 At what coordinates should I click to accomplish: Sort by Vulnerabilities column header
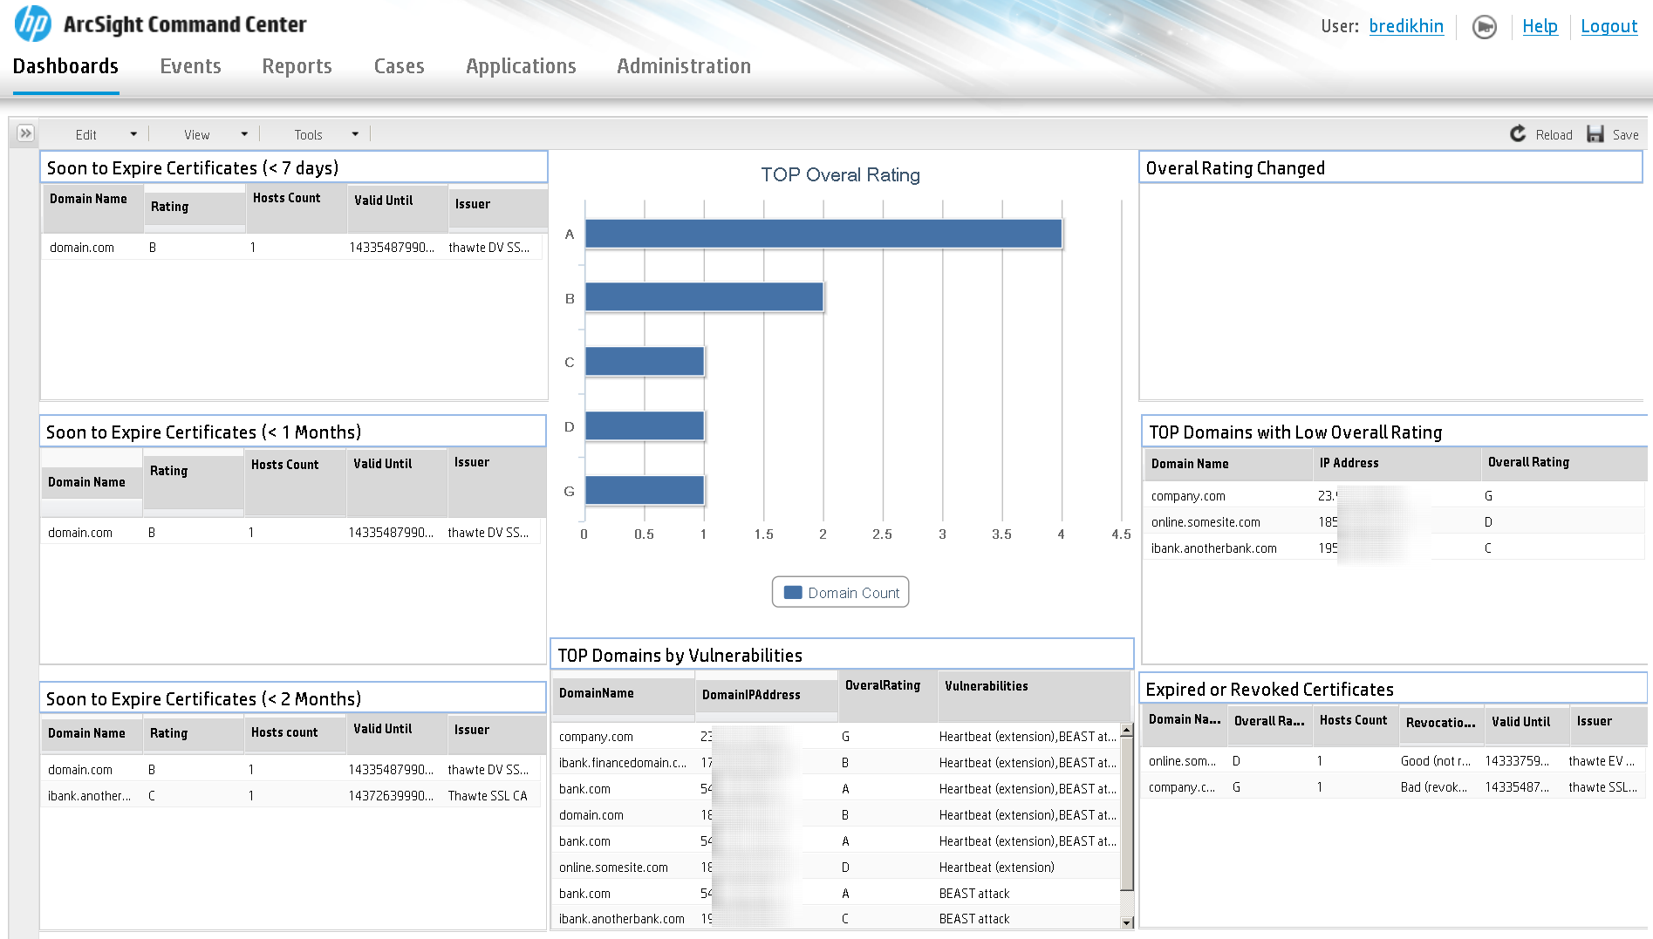[986, 686]
